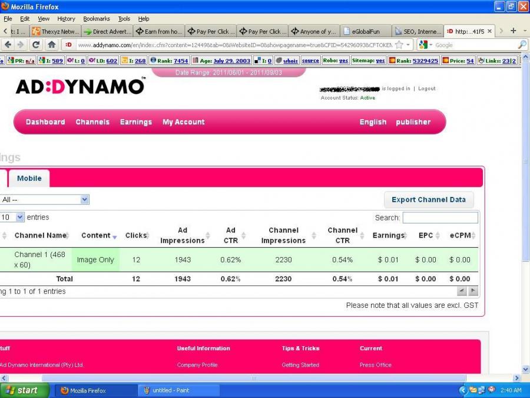Sort by the eCPM column

pos(462,235)
